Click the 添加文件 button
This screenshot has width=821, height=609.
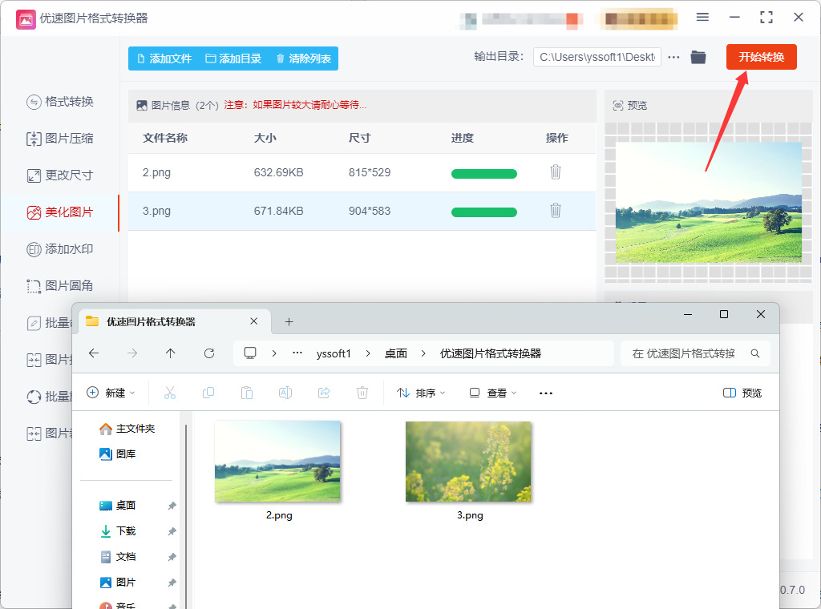coord(164,58)
